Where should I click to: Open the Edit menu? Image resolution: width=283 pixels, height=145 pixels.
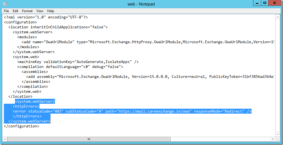coord(15,11)
